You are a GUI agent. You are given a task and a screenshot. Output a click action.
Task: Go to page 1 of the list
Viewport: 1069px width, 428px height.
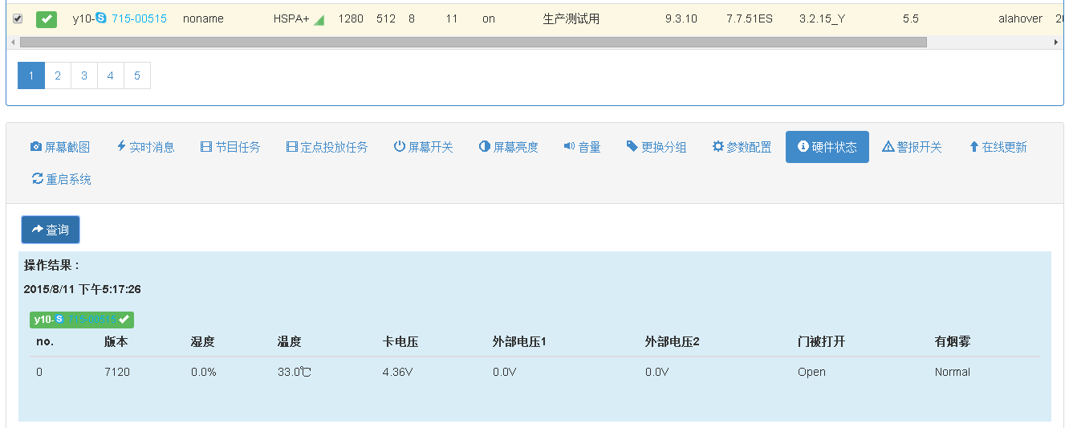(31, 75)
